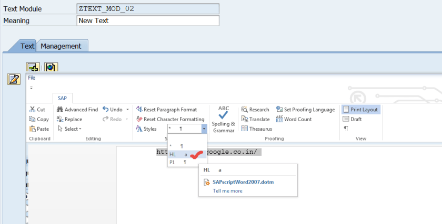Click the pencil editor icon on left
This screenshot has width=442, height=224.
click(x=14, y=79)
